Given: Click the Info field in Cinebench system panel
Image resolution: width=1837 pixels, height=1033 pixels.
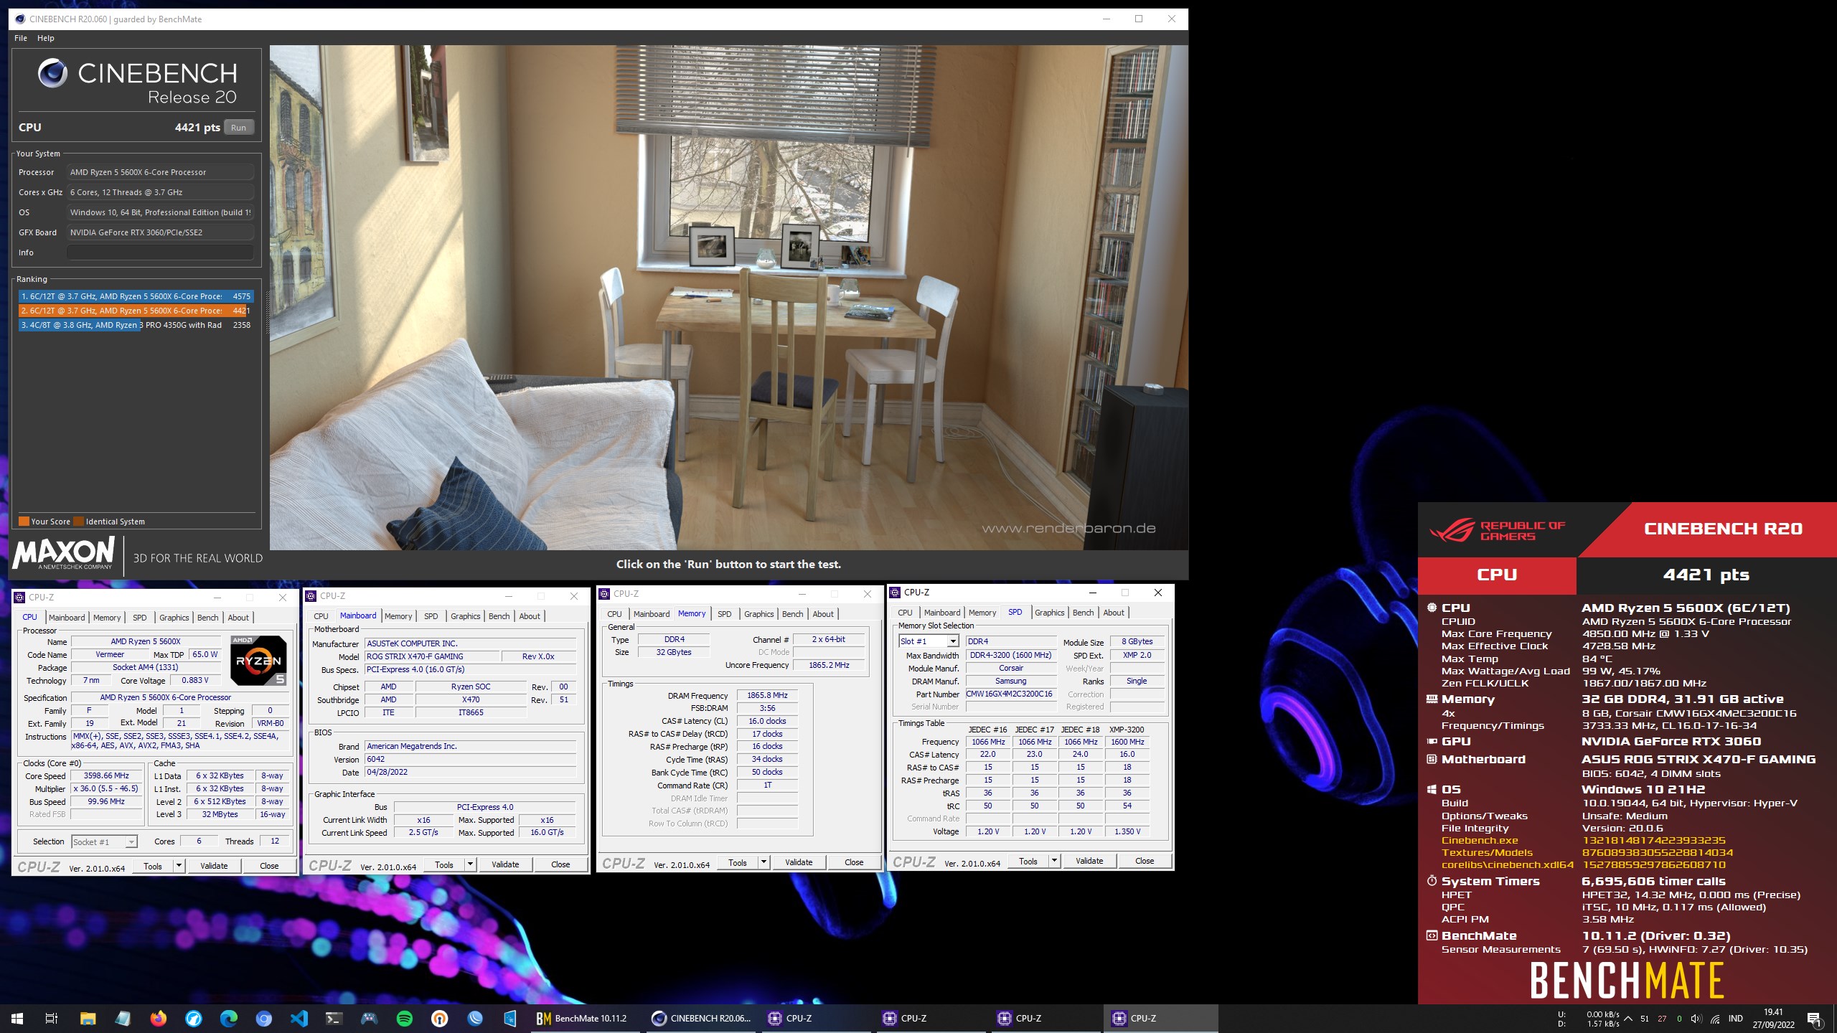Looking at the screenshot, I should [x=160, y=253].
